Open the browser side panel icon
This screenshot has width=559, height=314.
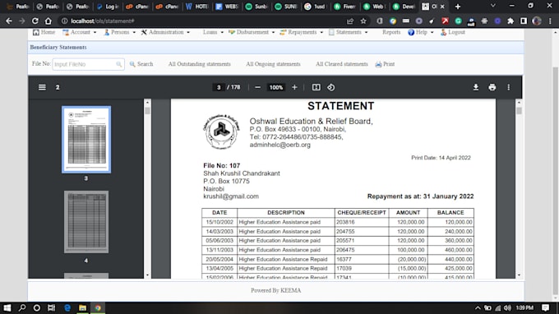[x=524, y=21]
